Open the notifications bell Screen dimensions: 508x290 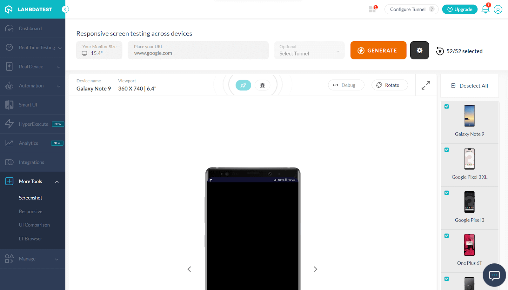485,9
